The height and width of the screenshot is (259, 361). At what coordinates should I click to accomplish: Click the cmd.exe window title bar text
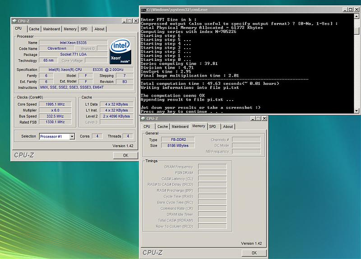(x=177, y=9)
